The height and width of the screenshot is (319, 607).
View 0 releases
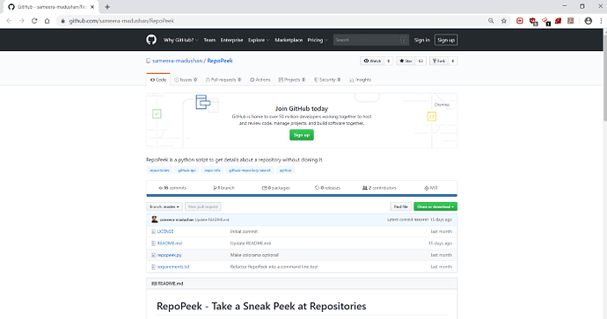pyautogui.click(x=327, y=188)
